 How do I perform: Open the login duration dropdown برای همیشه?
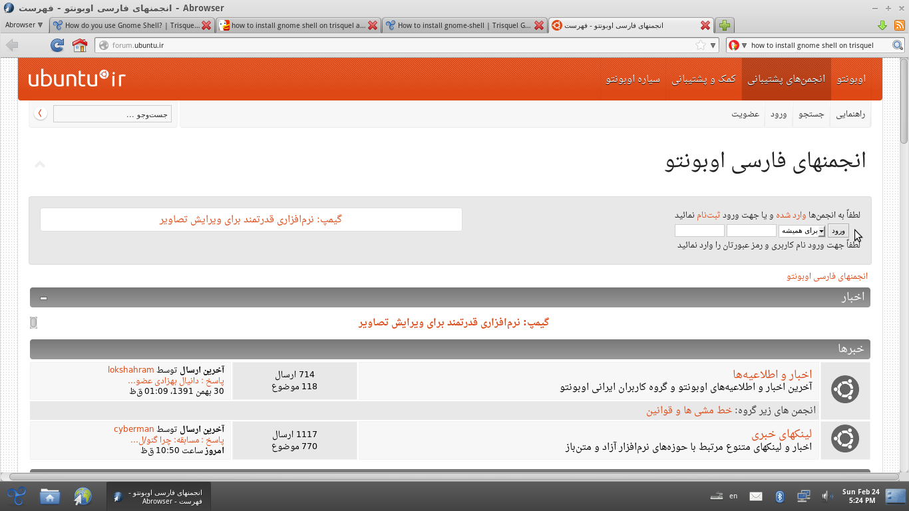[x=802, y=231]
